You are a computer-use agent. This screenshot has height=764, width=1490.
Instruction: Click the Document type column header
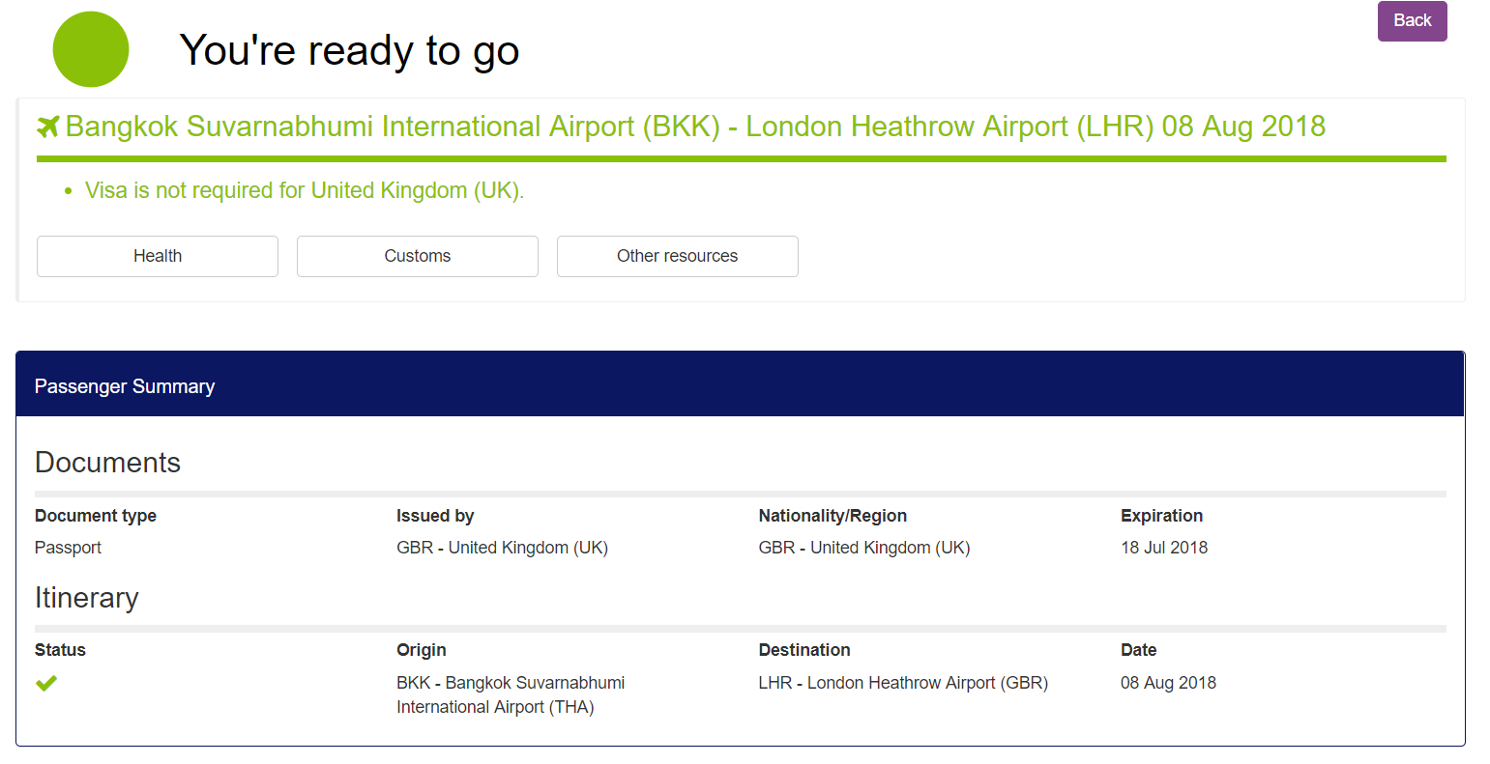(x=95, y=516)
